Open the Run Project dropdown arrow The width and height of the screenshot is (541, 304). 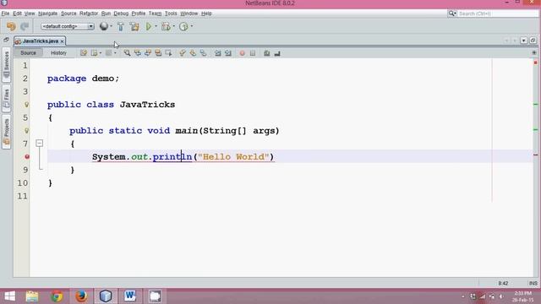[x=156, y=26]
